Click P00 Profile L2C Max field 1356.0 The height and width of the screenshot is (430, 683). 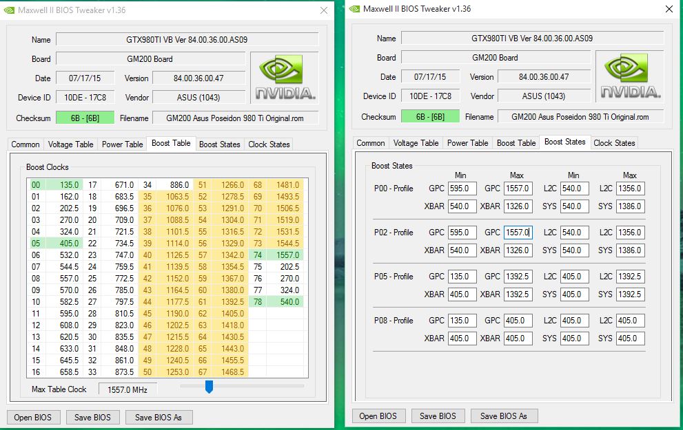click(631, 189)
